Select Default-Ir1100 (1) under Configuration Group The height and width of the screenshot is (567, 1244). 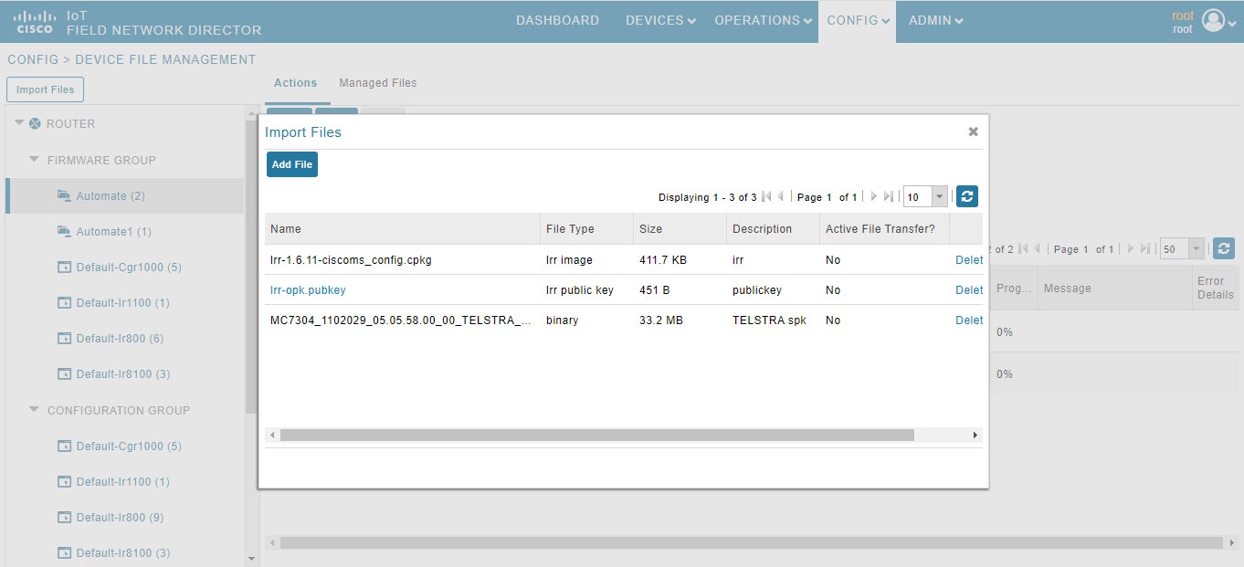[x=123, y=482]
